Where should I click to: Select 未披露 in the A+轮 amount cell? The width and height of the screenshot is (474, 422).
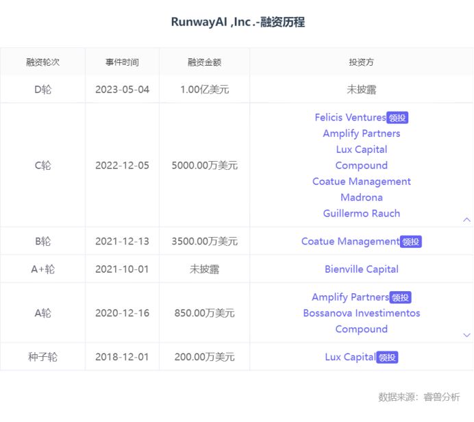pyautogui.click(x=204, y=269)
